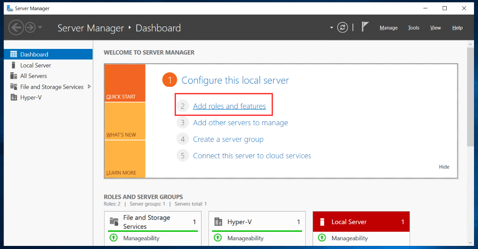Viewport: 478px width, 249px height.
Task: Click green status icon in Local Server tile
Action: tap(322, 238)
